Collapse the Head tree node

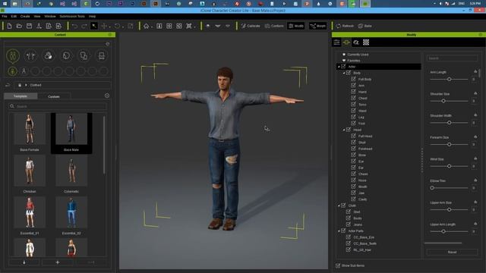344,130
